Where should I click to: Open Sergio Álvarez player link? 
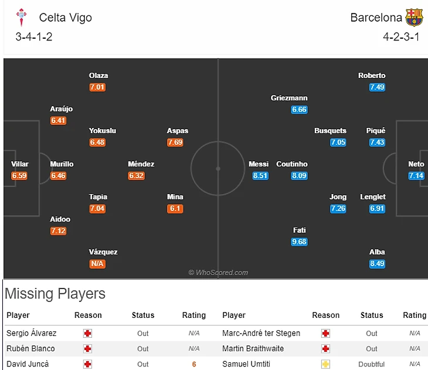(x=32, y=333)
